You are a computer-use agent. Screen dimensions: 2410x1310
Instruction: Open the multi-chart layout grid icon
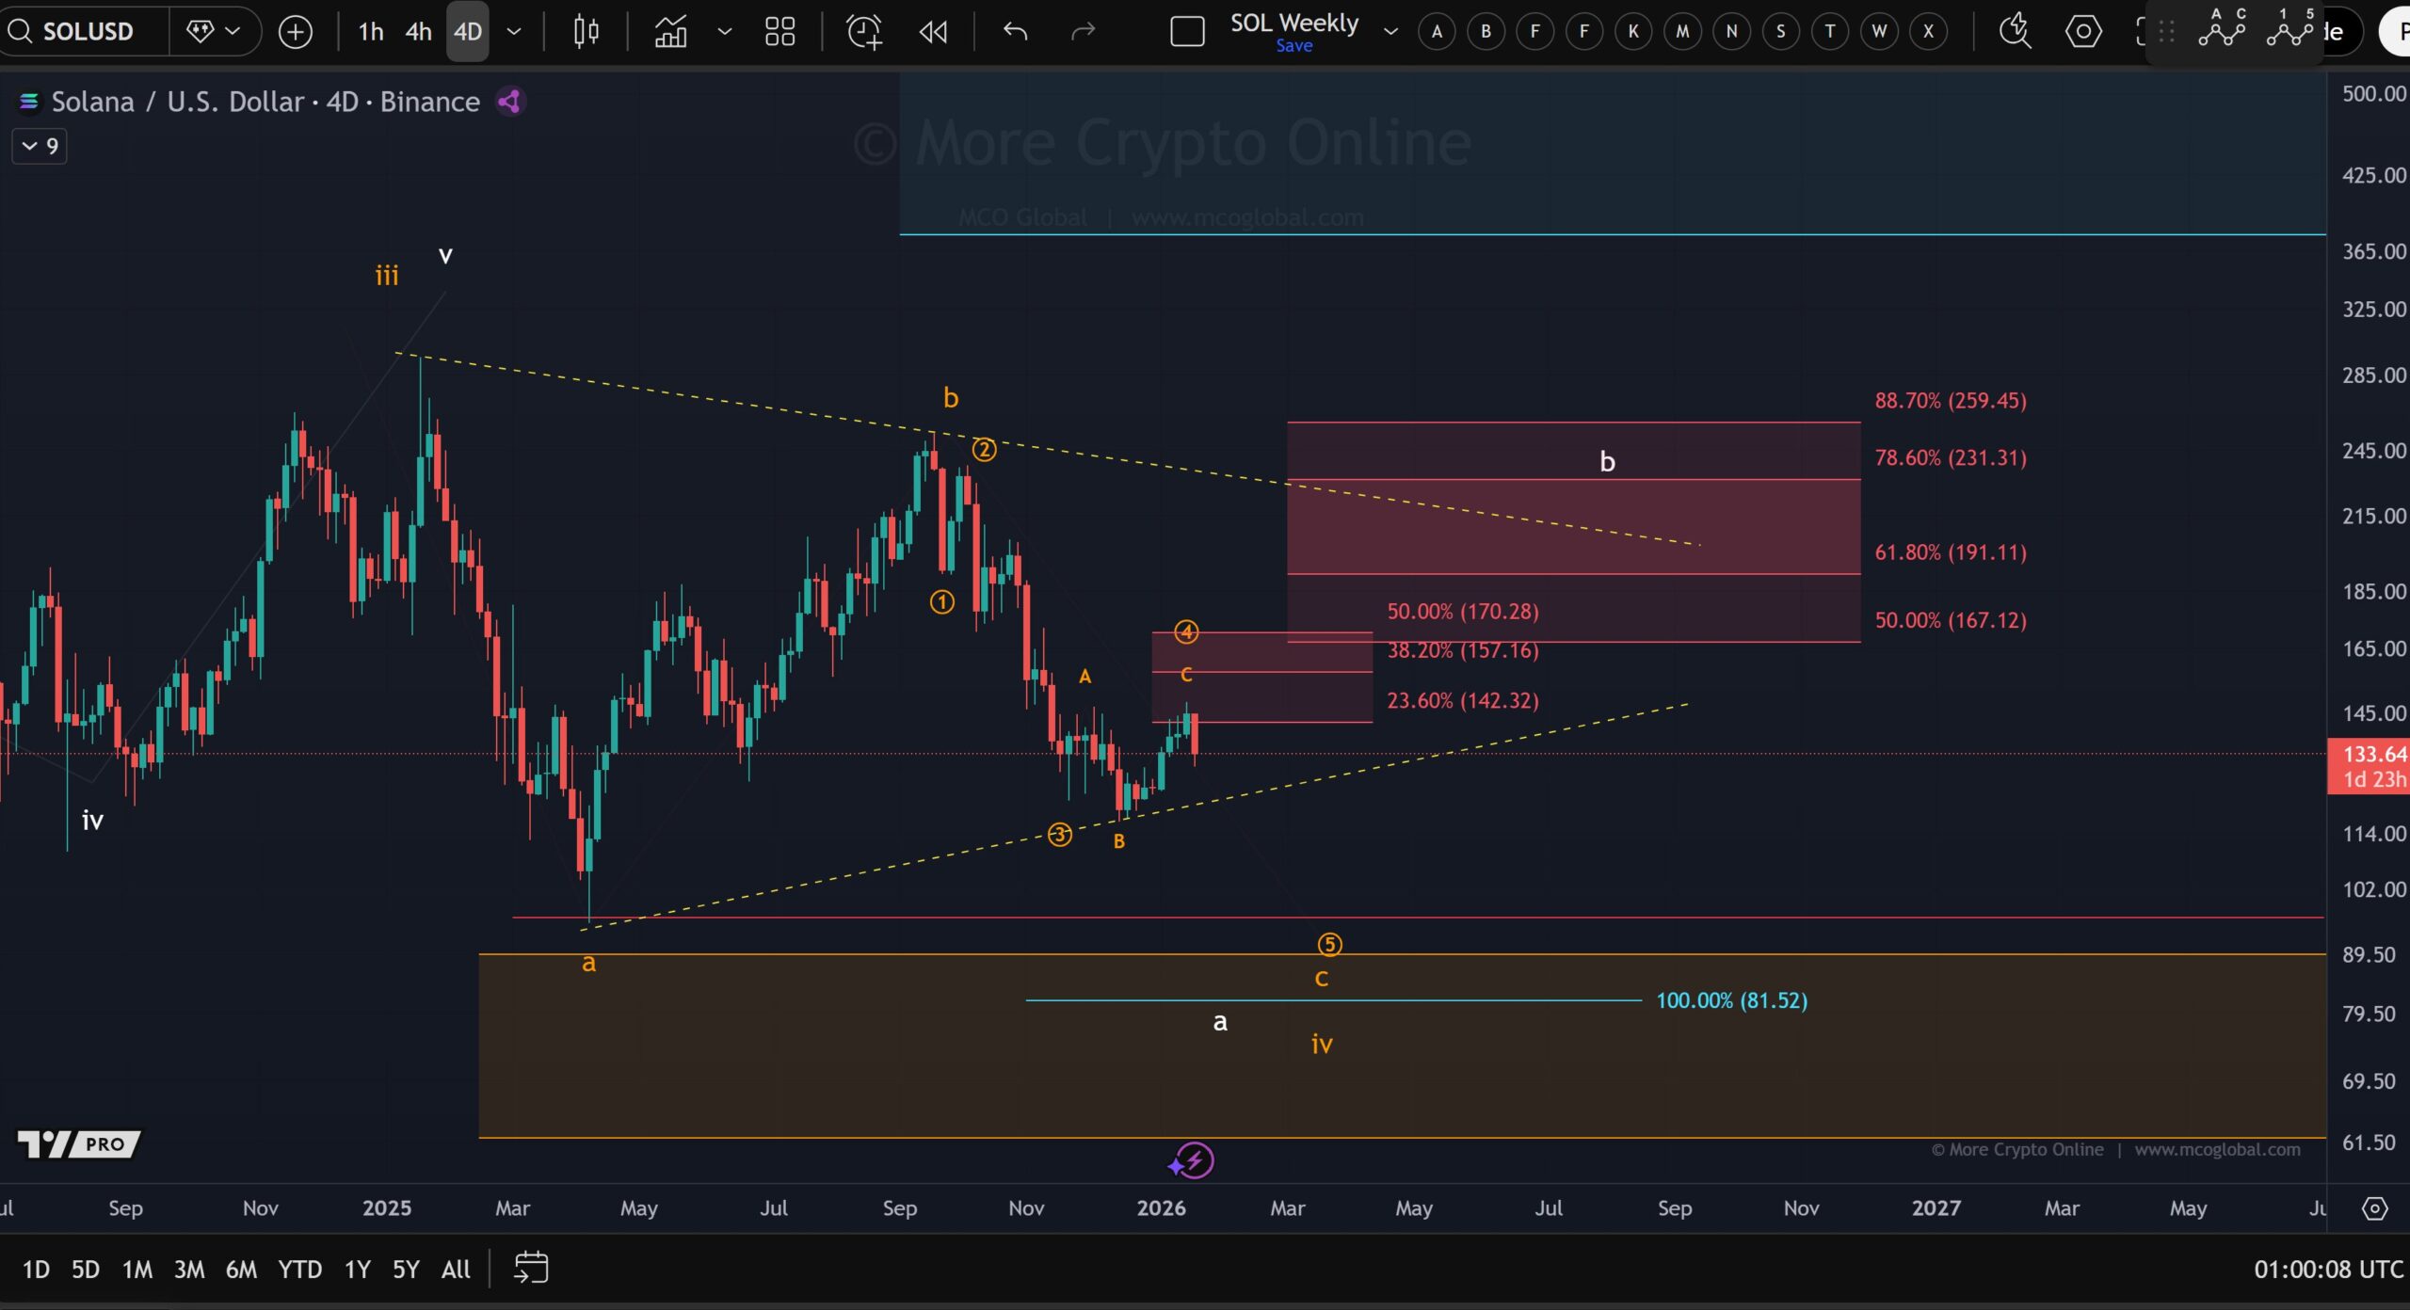[x=780, y=31]
